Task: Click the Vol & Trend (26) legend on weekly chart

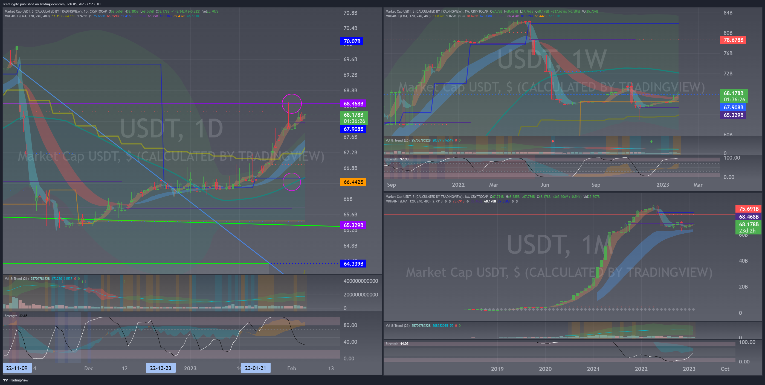Action: coord(397,140)
